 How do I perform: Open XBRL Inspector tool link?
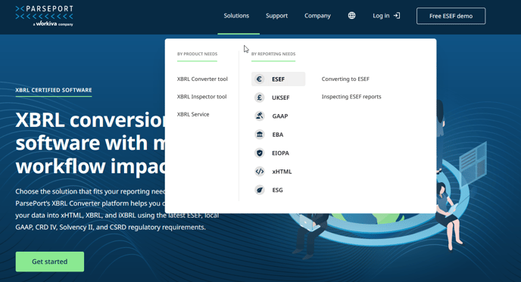[x=201, y=97]
